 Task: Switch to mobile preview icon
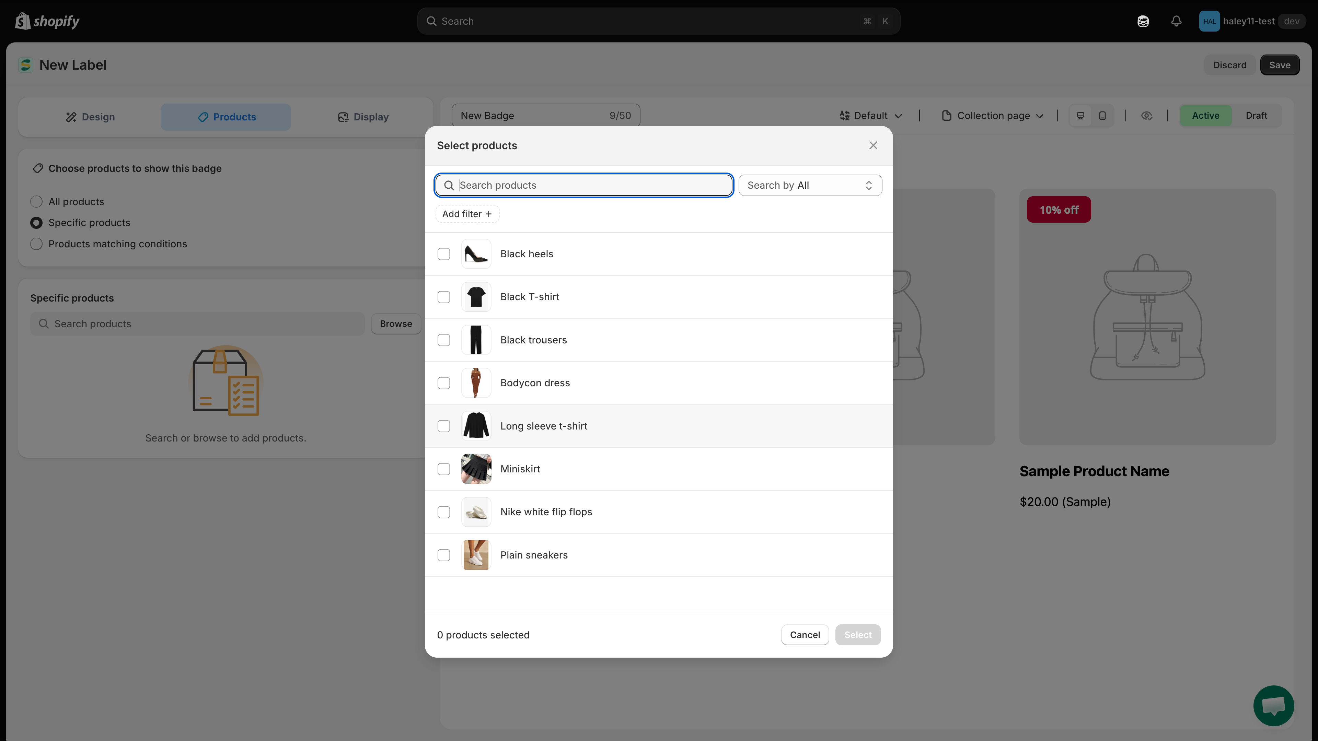(x=1102, y=116)
